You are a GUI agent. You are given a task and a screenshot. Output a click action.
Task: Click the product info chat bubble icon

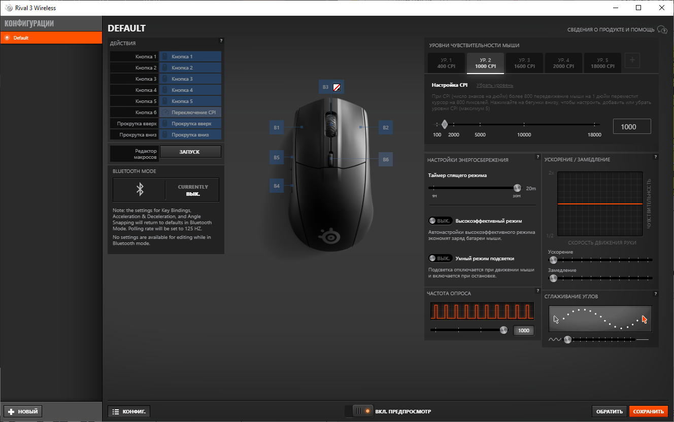click(662, 30)
